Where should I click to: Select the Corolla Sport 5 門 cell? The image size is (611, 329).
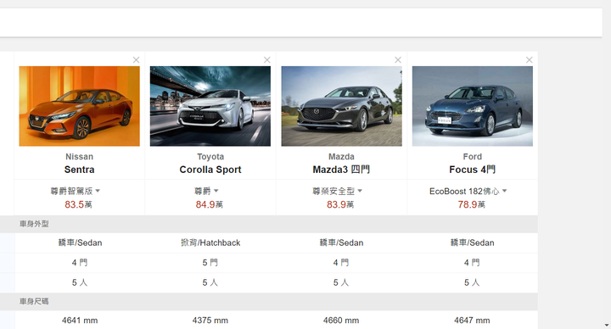210,263
